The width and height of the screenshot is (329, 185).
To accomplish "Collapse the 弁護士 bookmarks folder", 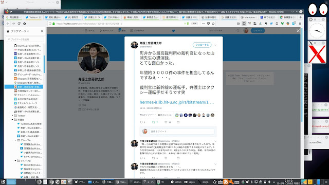I will point(12,120).
